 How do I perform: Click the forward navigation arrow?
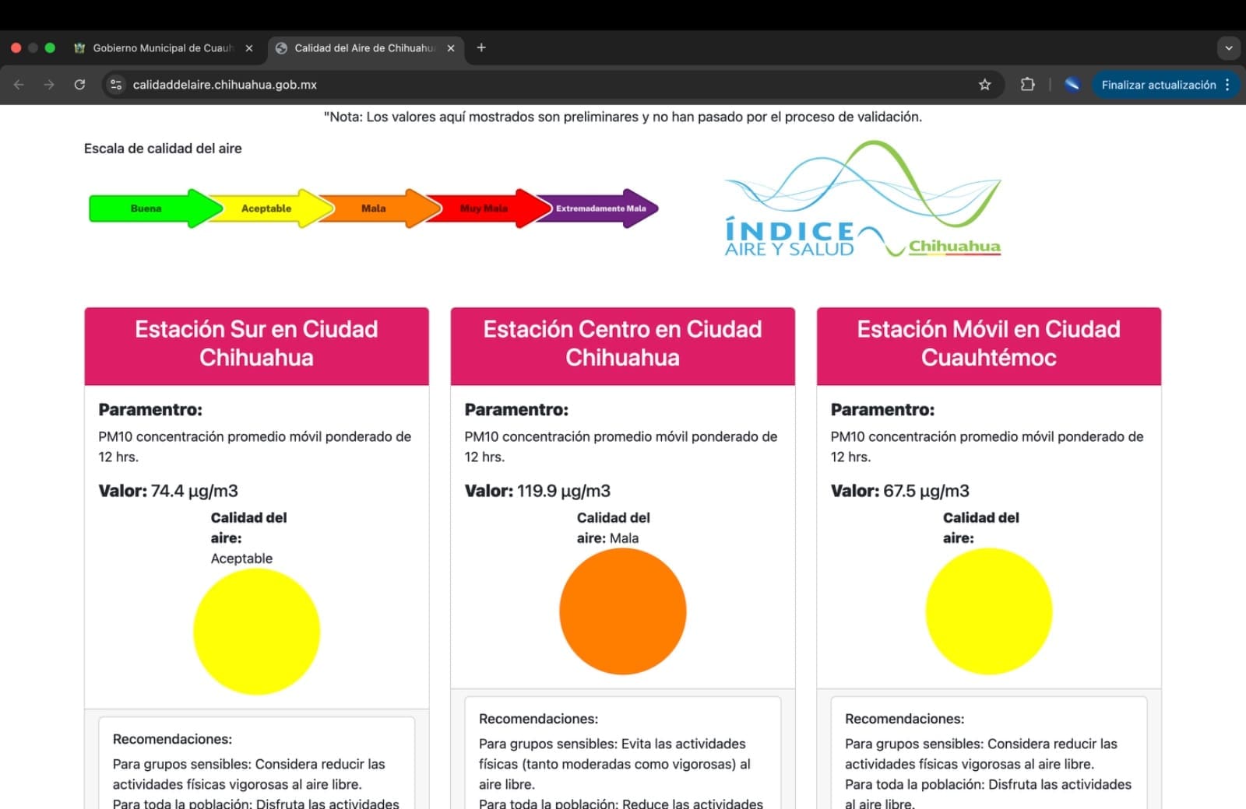click(49, 85)
